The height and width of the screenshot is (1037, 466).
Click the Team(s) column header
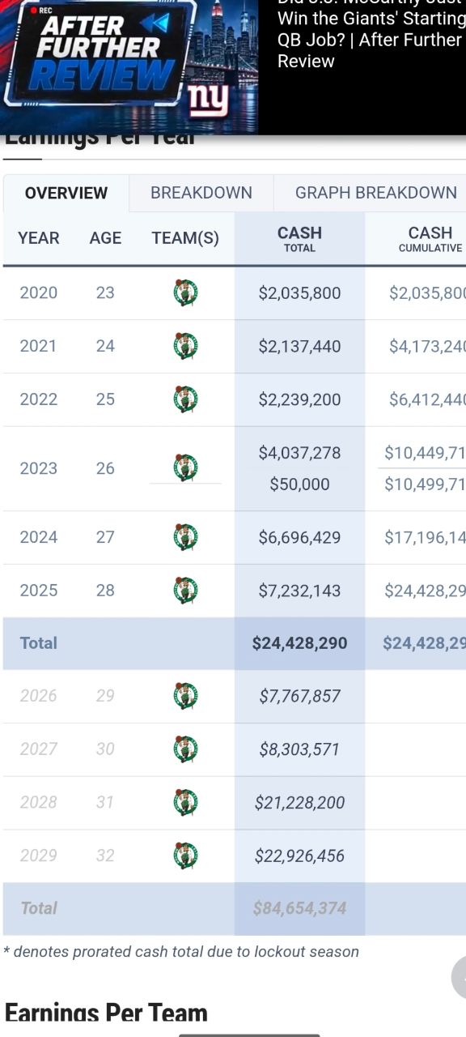click(x=185, y=238)
